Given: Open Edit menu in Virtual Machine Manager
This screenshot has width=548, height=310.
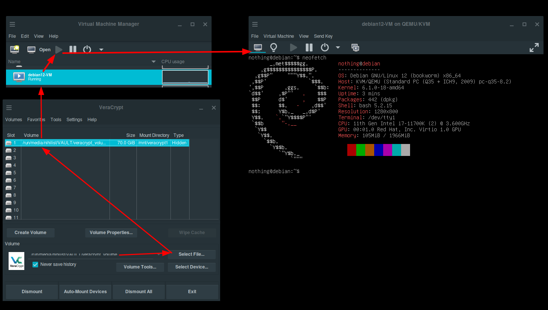Looking at the screenshot, I should 25,36.
